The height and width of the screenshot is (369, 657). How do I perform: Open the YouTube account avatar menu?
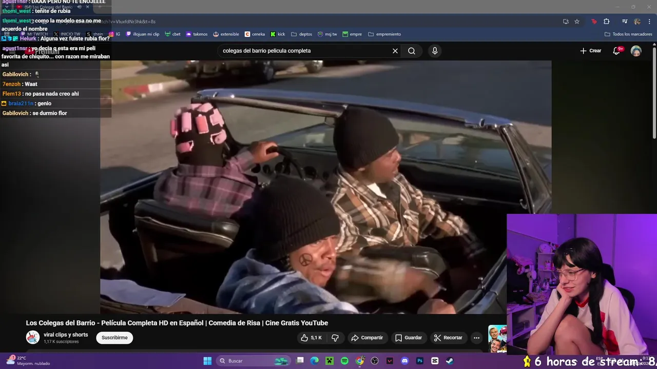coord(636,51)
